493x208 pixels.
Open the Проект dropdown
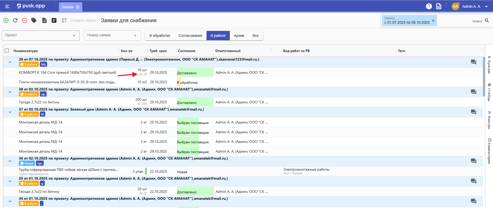tap(40, 36)
